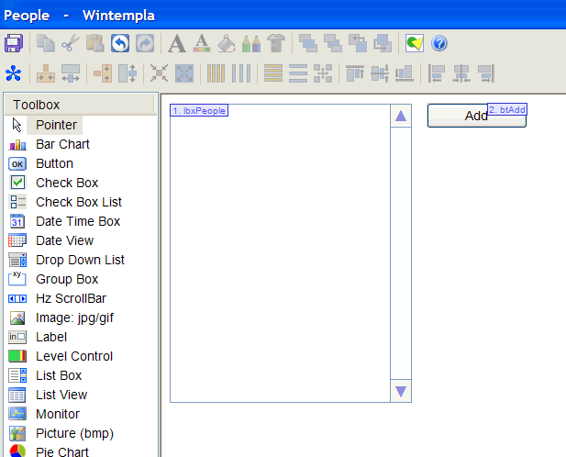
Task: Click the T-shirt style icon
Action: point(276,43)
